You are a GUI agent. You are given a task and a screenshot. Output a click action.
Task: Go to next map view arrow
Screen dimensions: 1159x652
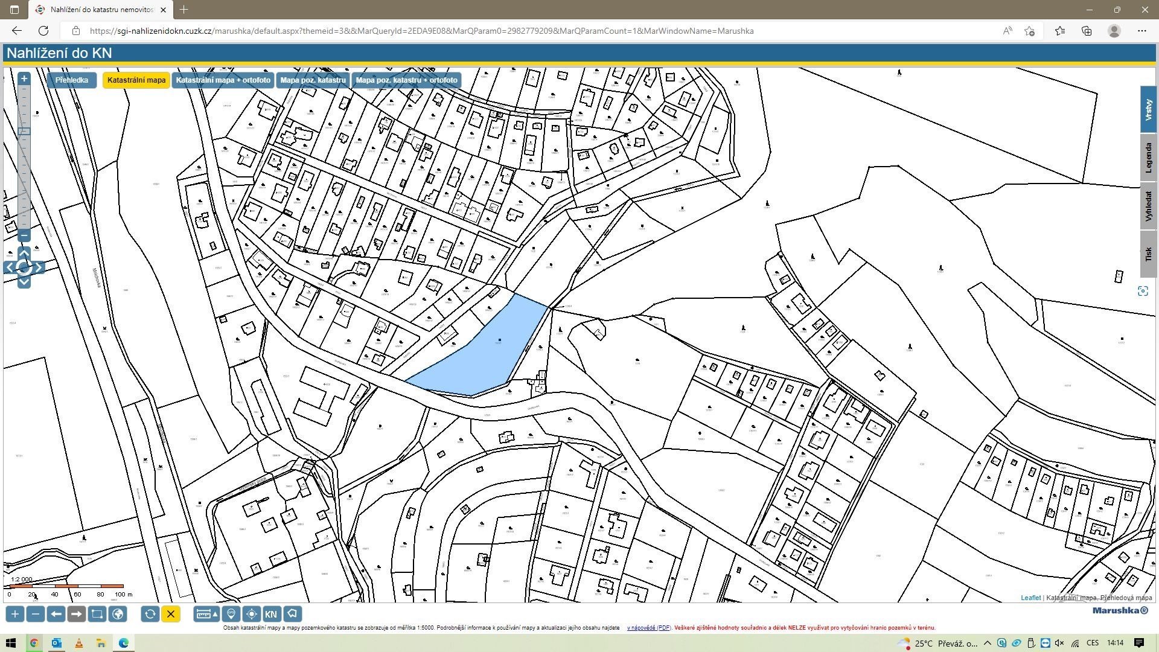tap(77, 614)
